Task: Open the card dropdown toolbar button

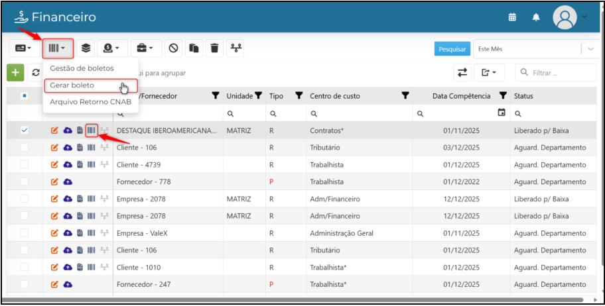Action: pyautogui.click(x=23, y=48)
